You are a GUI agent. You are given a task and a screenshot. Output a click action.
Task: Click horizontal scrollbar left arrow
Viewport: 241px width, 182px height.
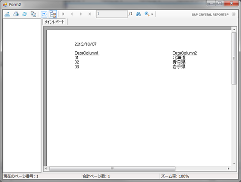(46, 168)
